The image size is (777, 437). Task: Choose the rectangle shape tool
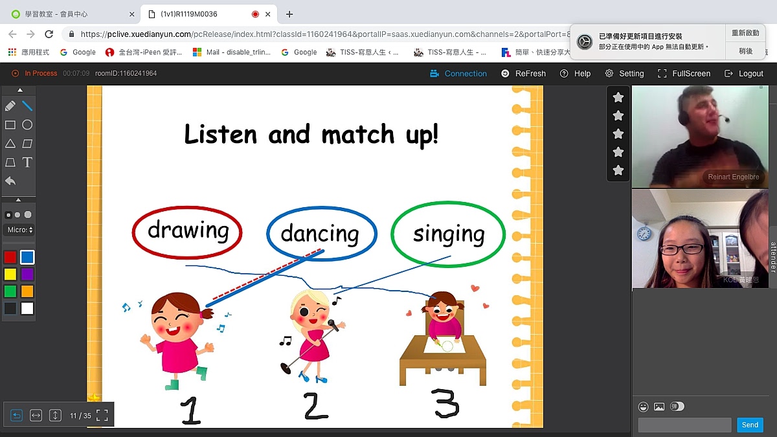10,125
